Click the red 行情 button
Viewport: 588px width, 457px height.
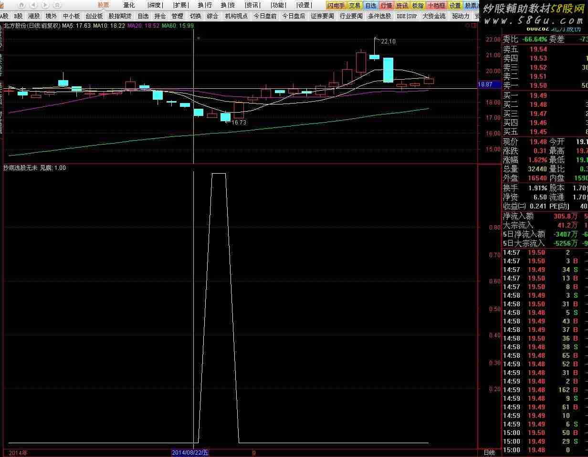click(386, 6)
